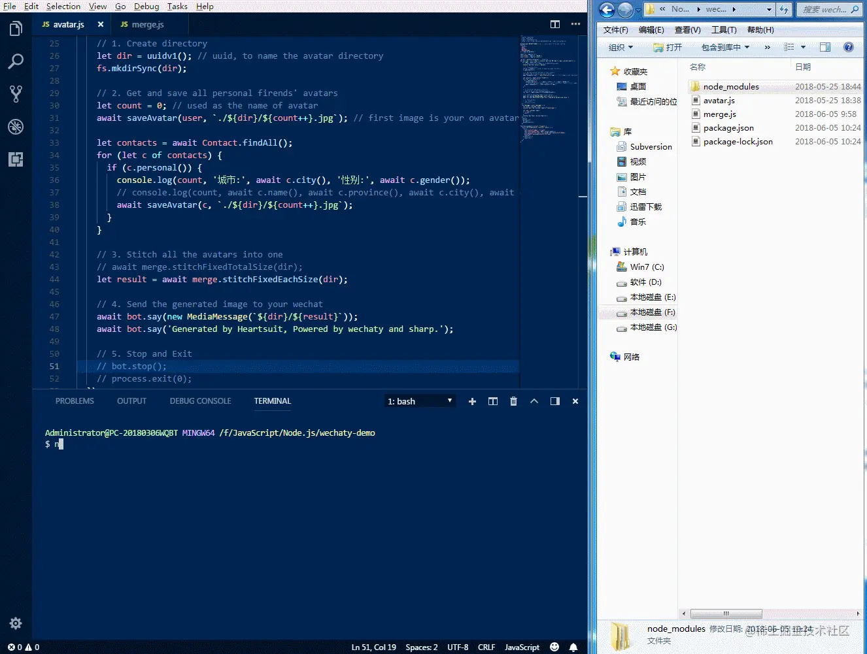
Task: Go forward in the Explorer window
Action: (x=625, y=10)
